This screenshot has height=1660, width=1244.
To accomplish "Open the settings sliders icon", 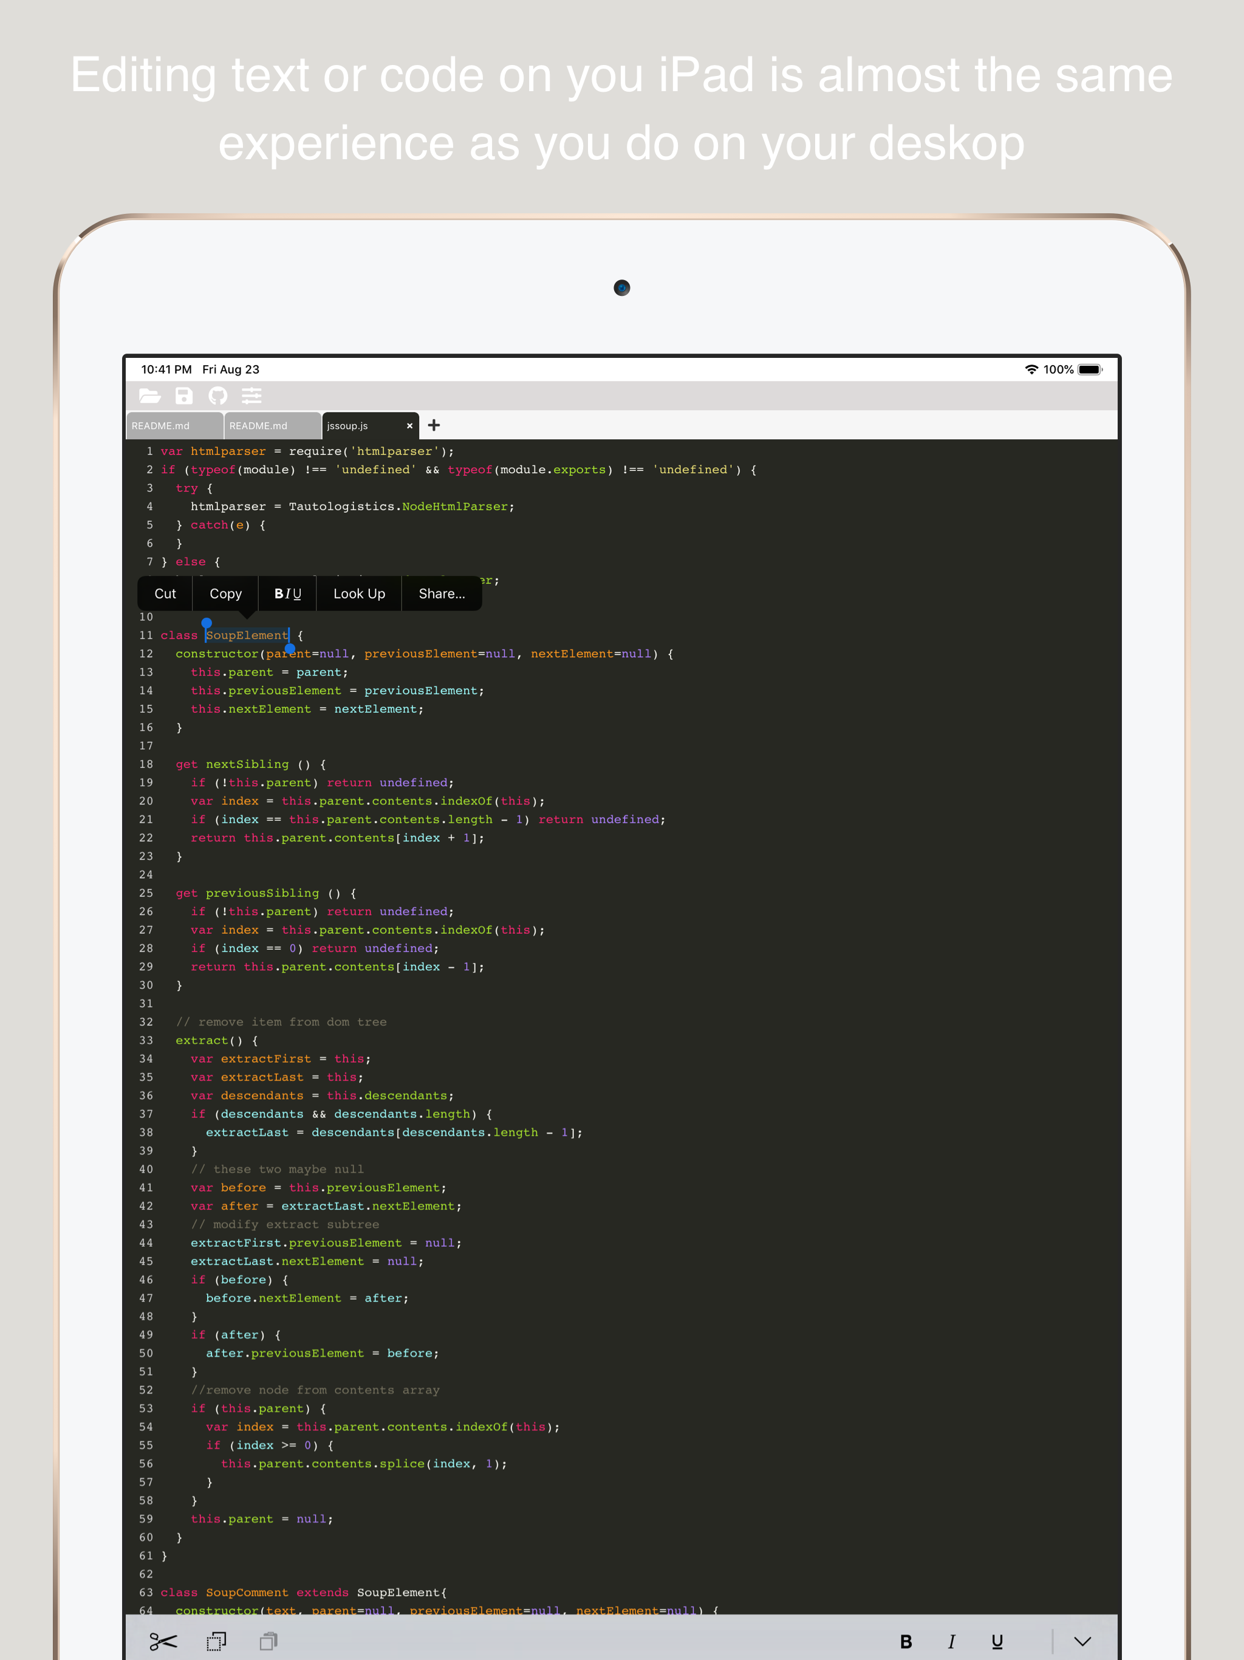I will (x=251, y=396).
